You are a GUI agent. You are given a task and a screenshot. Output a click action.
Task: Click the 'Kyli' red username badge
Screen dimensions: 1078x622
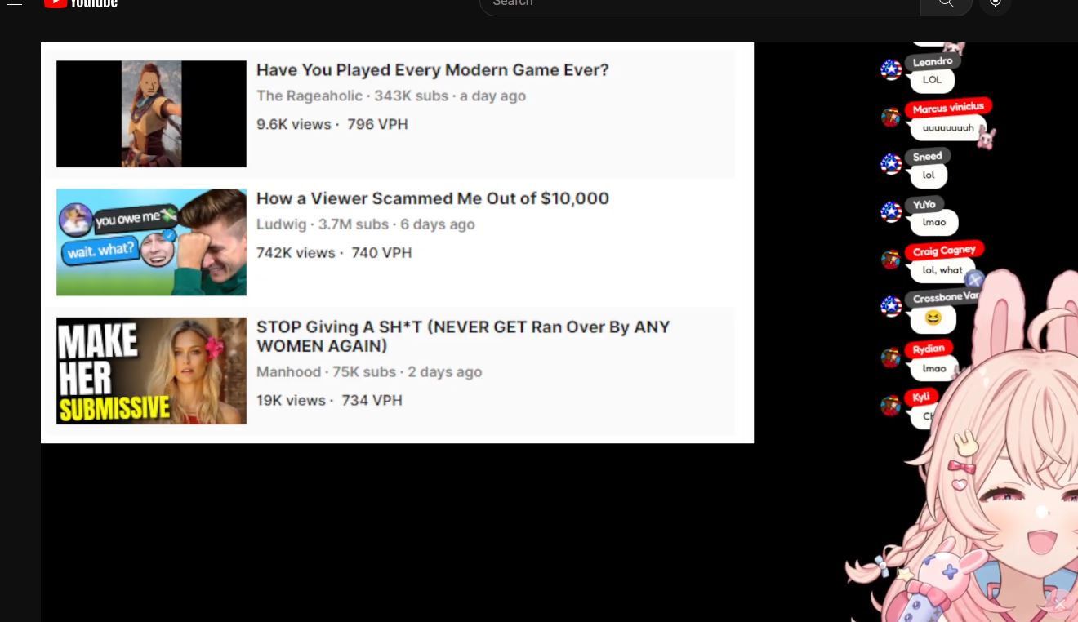click(921, 398)
